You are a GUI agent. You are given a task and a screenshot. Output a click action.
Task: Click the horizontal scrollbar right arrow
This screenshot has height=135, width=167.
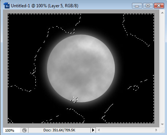click(156, 130)
